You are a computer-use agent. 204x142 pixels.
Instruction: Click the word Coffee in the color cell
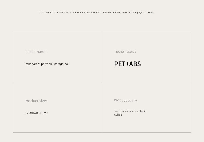118,114
